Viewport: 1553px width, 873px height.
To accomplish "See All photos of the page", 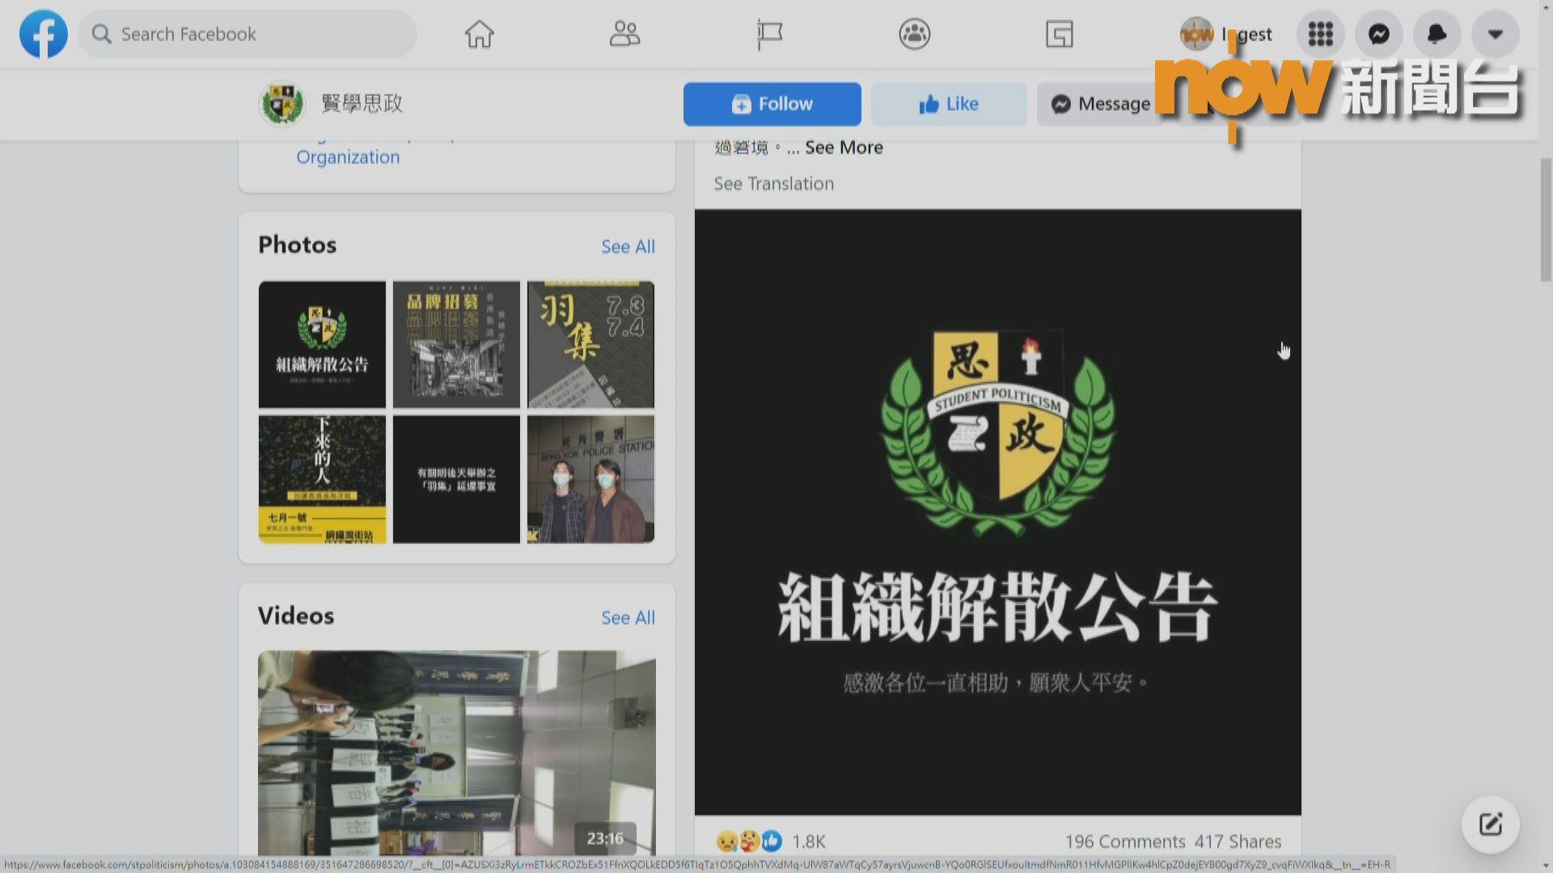I will [x=628, y=247].
